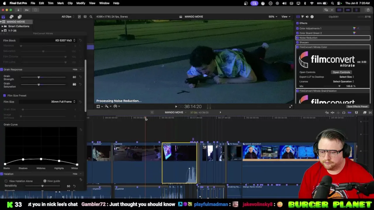This screenshot has height=210, width=374.
Task: Open the viewer View options dropdown
Action: coord(286,17)
